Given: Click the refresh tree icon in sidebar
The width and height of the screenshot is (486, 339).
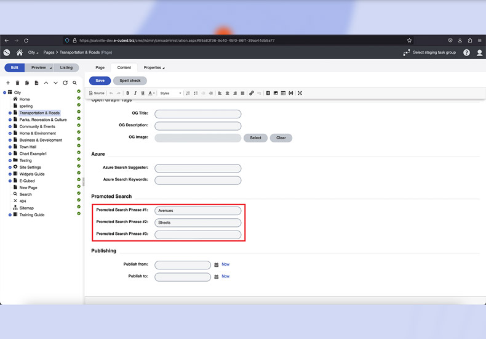Looking at the screenshot, I should (65, 83).
